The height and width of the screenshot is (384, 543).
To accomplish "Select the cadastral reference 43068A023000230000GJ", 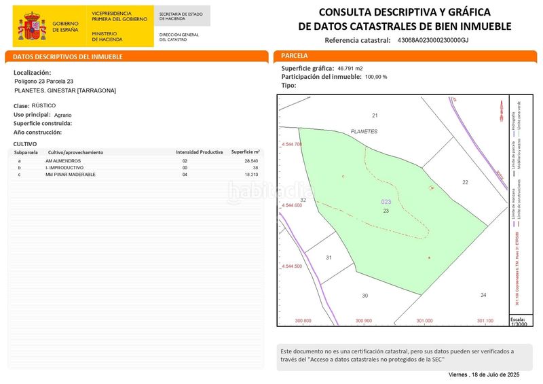I will point(433,40).
